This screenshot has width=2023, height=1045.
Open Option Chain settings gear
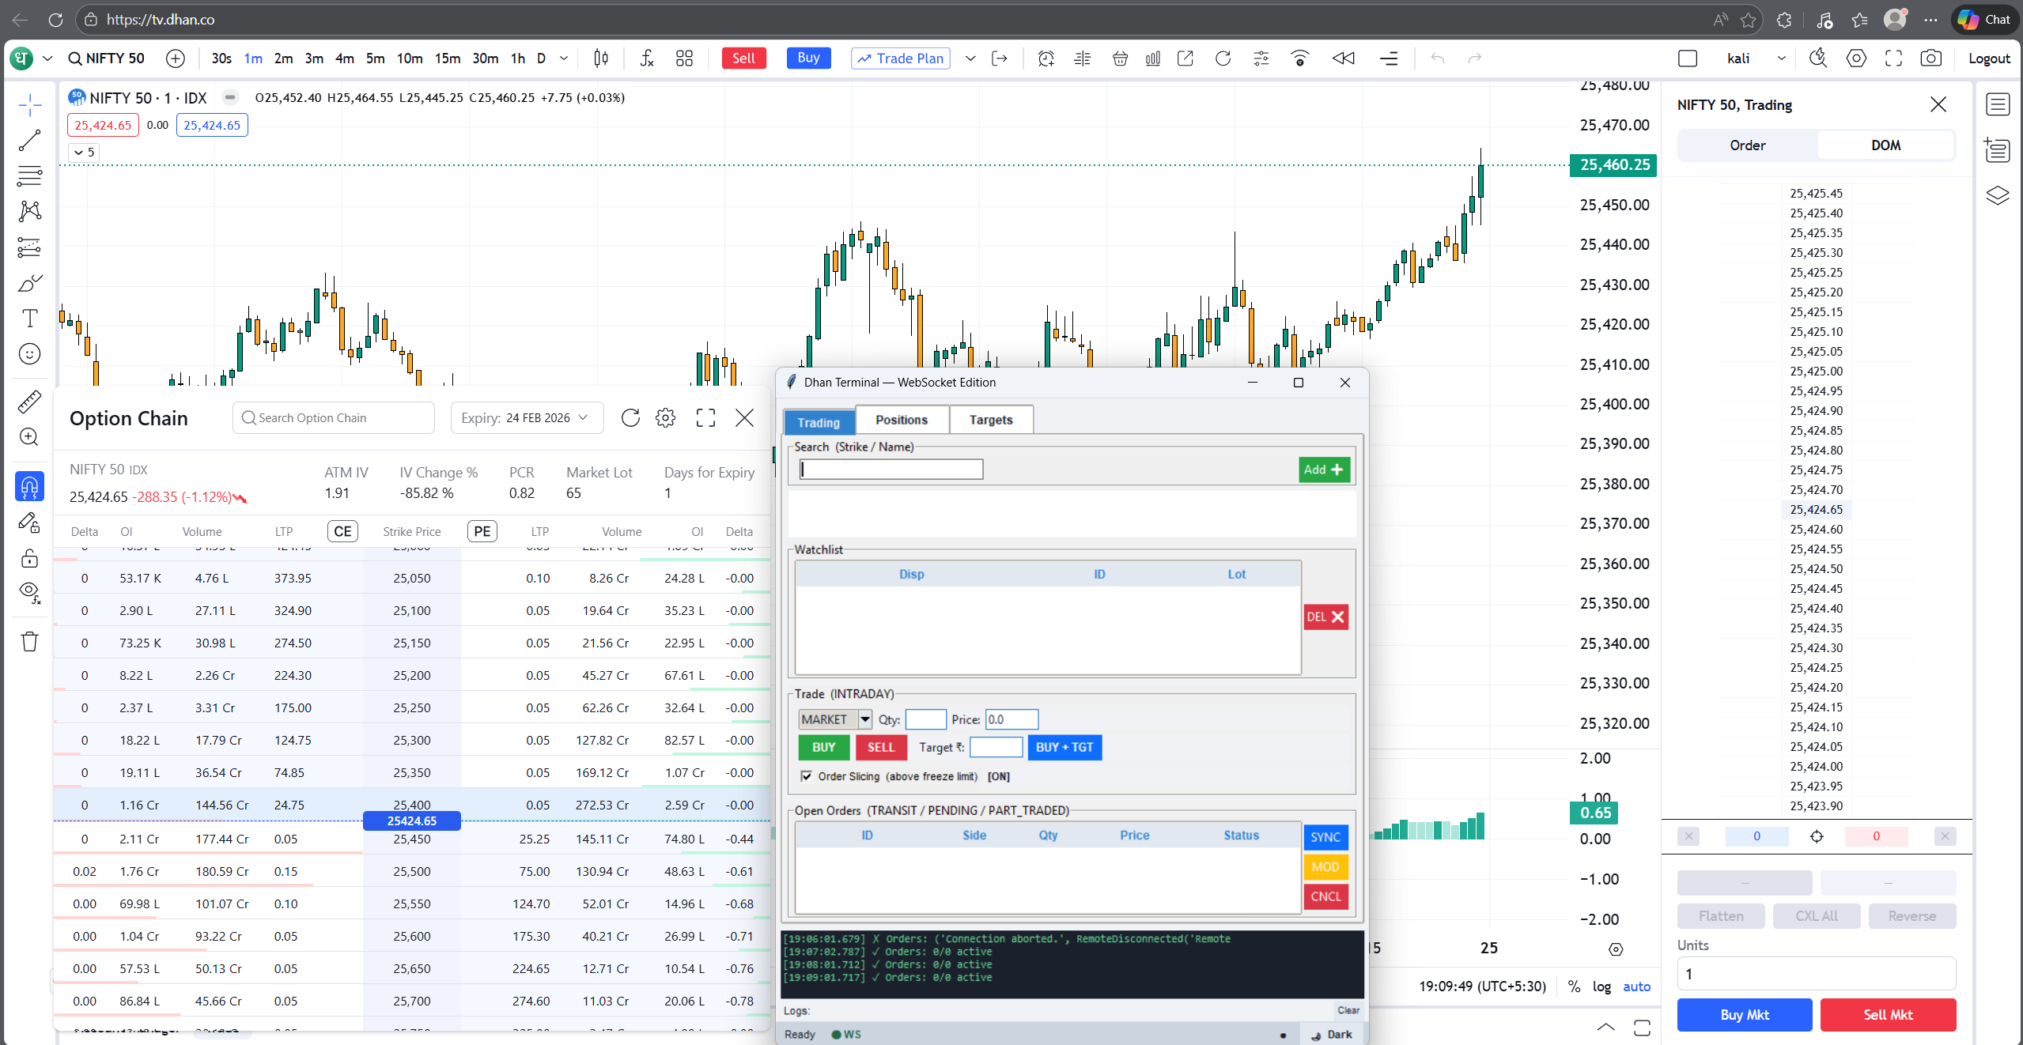point(665,417)
